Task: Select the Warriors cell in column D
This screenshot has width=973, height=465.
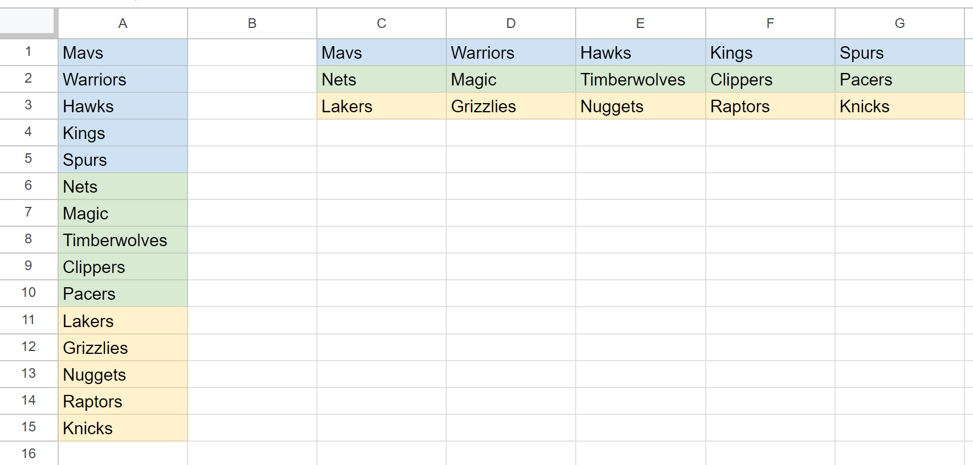Action: [511, 52]
